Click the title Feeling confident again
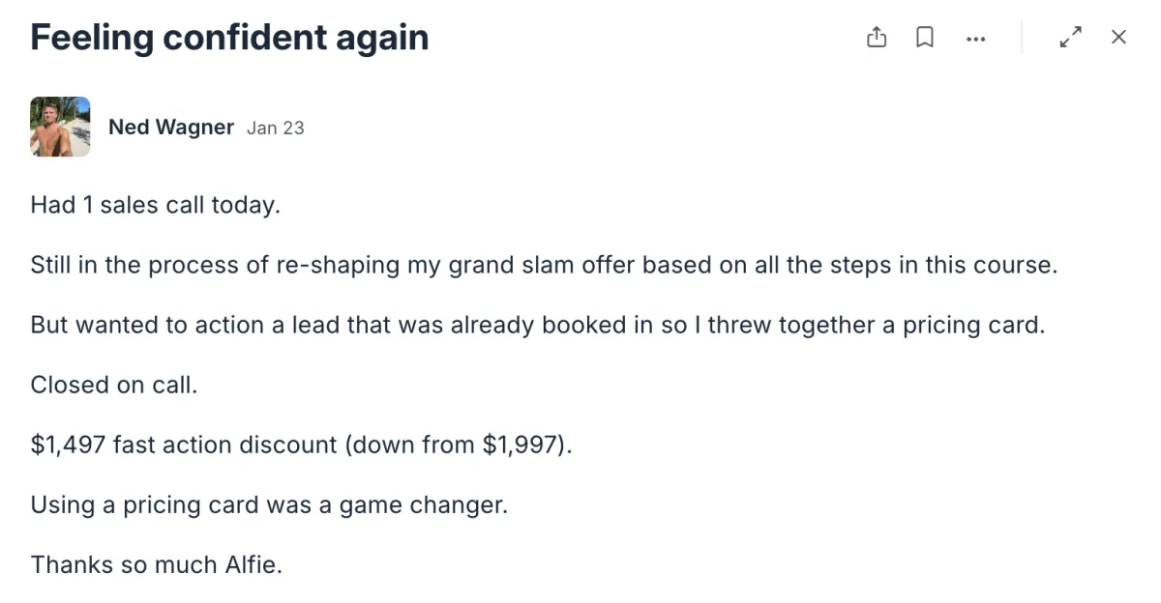1161x603 pixels. [x=229, y=38]
